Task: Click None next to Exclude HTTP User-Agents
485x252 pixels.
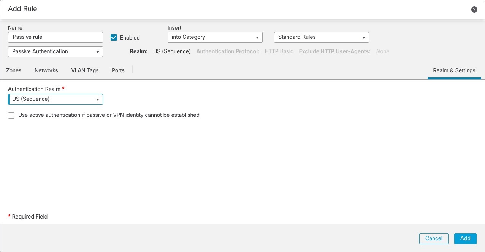Action: pos(382,51)
